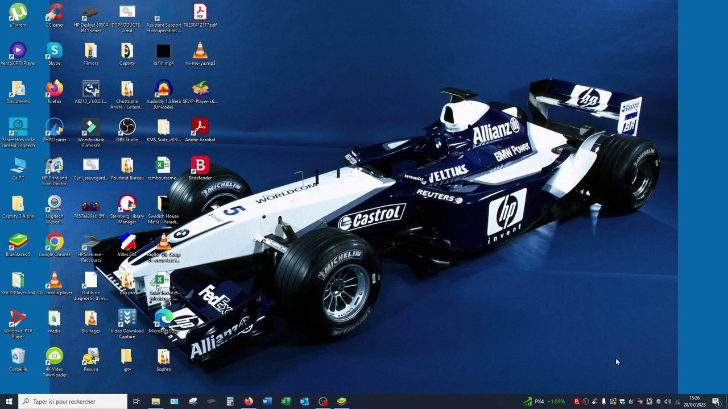Open the PX4 stock widget in taskbar
The width and height of the screenshot is (728, 409).
click(545, 402)
